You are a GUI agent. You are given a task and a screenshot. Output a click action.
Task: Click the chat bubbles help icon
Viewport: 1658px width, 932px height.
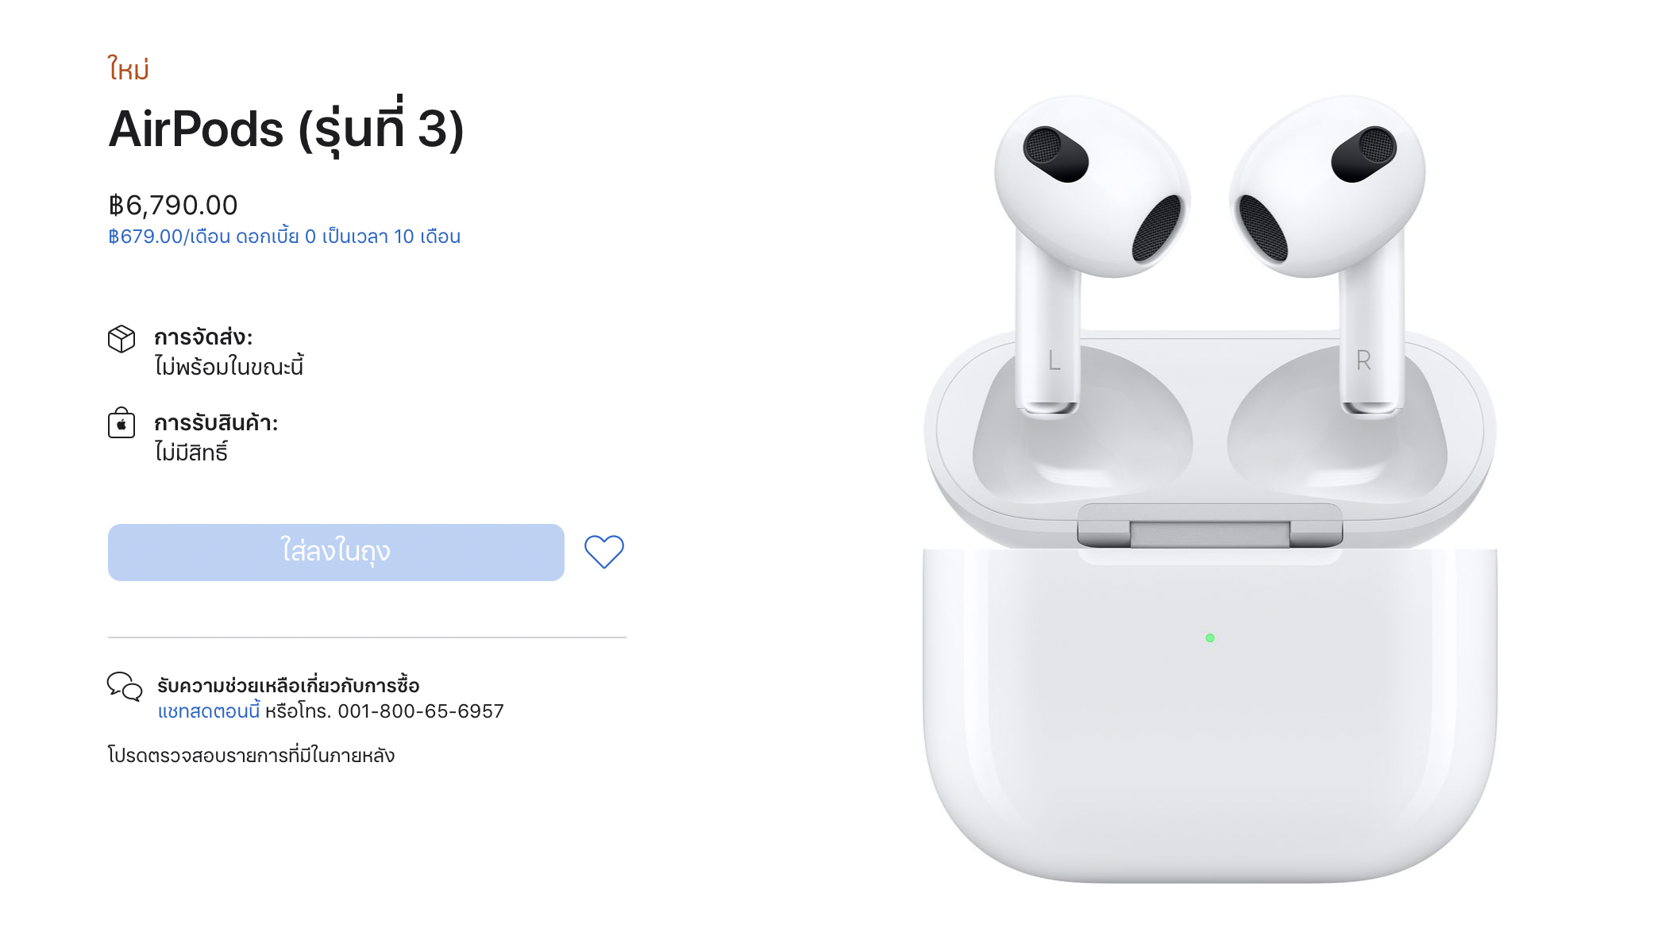(x=125, y=687)
